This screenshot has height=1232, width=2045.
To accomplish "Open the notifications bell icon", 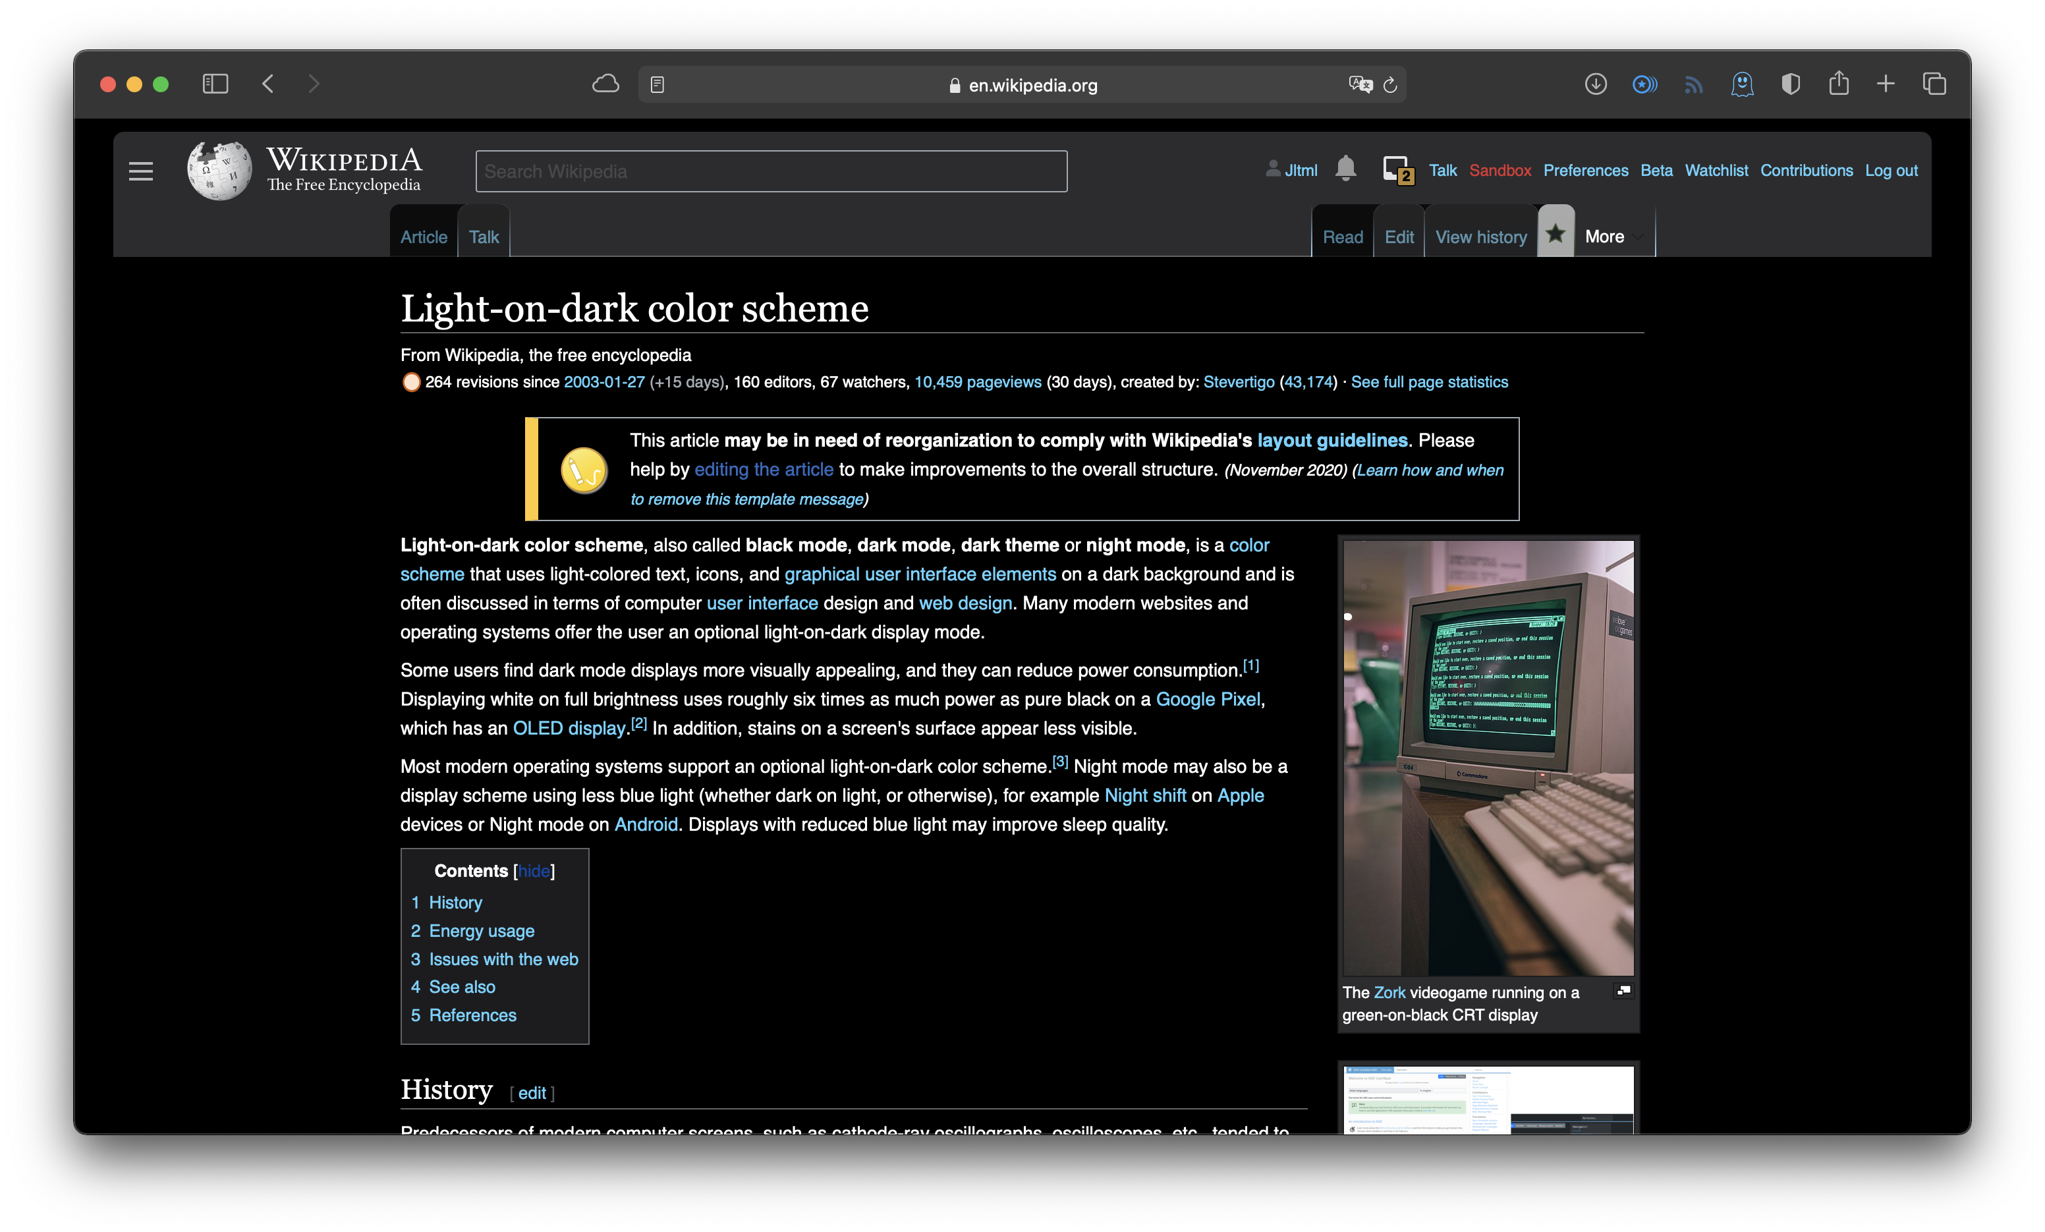I will (1346, 169).
